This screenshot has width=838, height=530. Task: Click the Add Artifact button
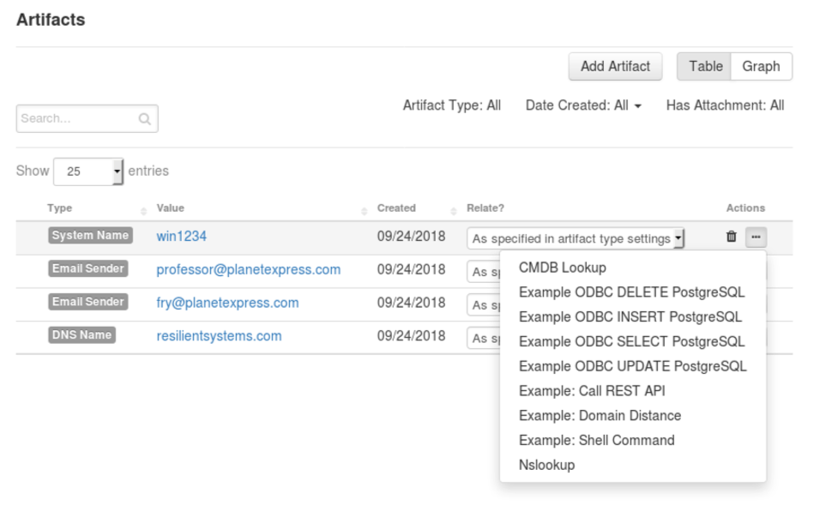[x=614, y=66]
